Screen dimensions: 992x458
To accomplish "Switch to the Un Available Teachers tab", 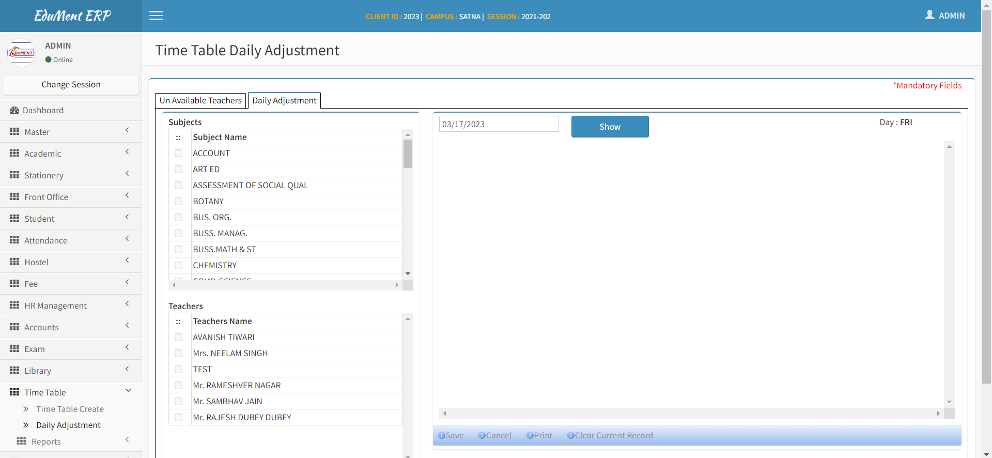I will pyautogui.click(x=200, y=100).
